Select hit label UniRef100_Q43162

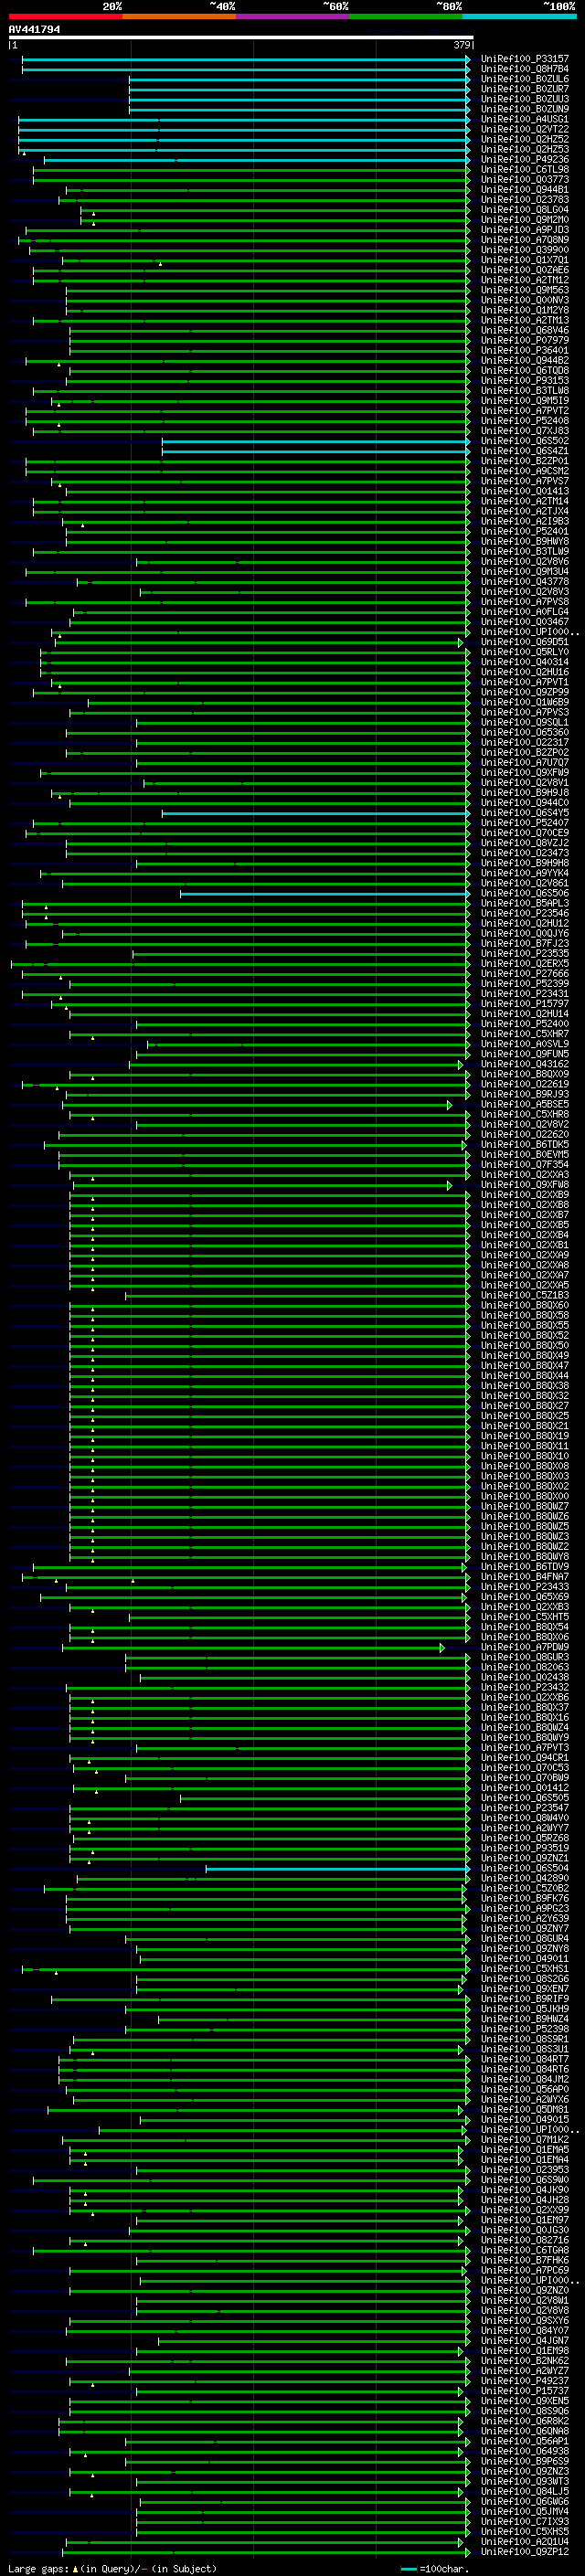click(x=525, y=1064)
